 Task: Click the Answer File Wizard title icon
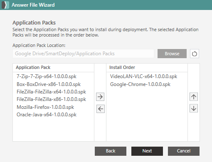coord(5,5)
